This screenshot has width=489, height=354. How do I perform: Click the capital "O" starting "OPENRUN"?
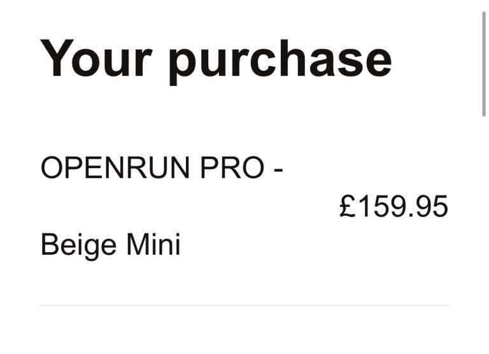(x=50, y=168)
